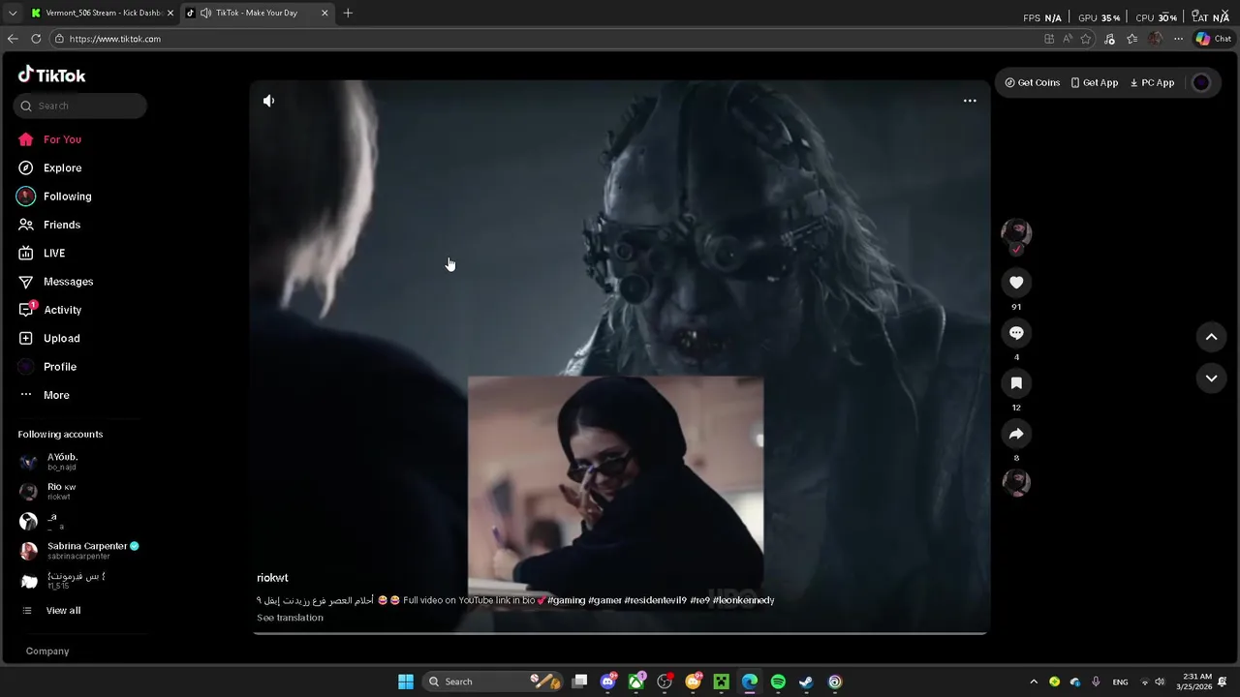1240x697 pixels.
Task: Open a new browser tab
Action: click(348, 13)
